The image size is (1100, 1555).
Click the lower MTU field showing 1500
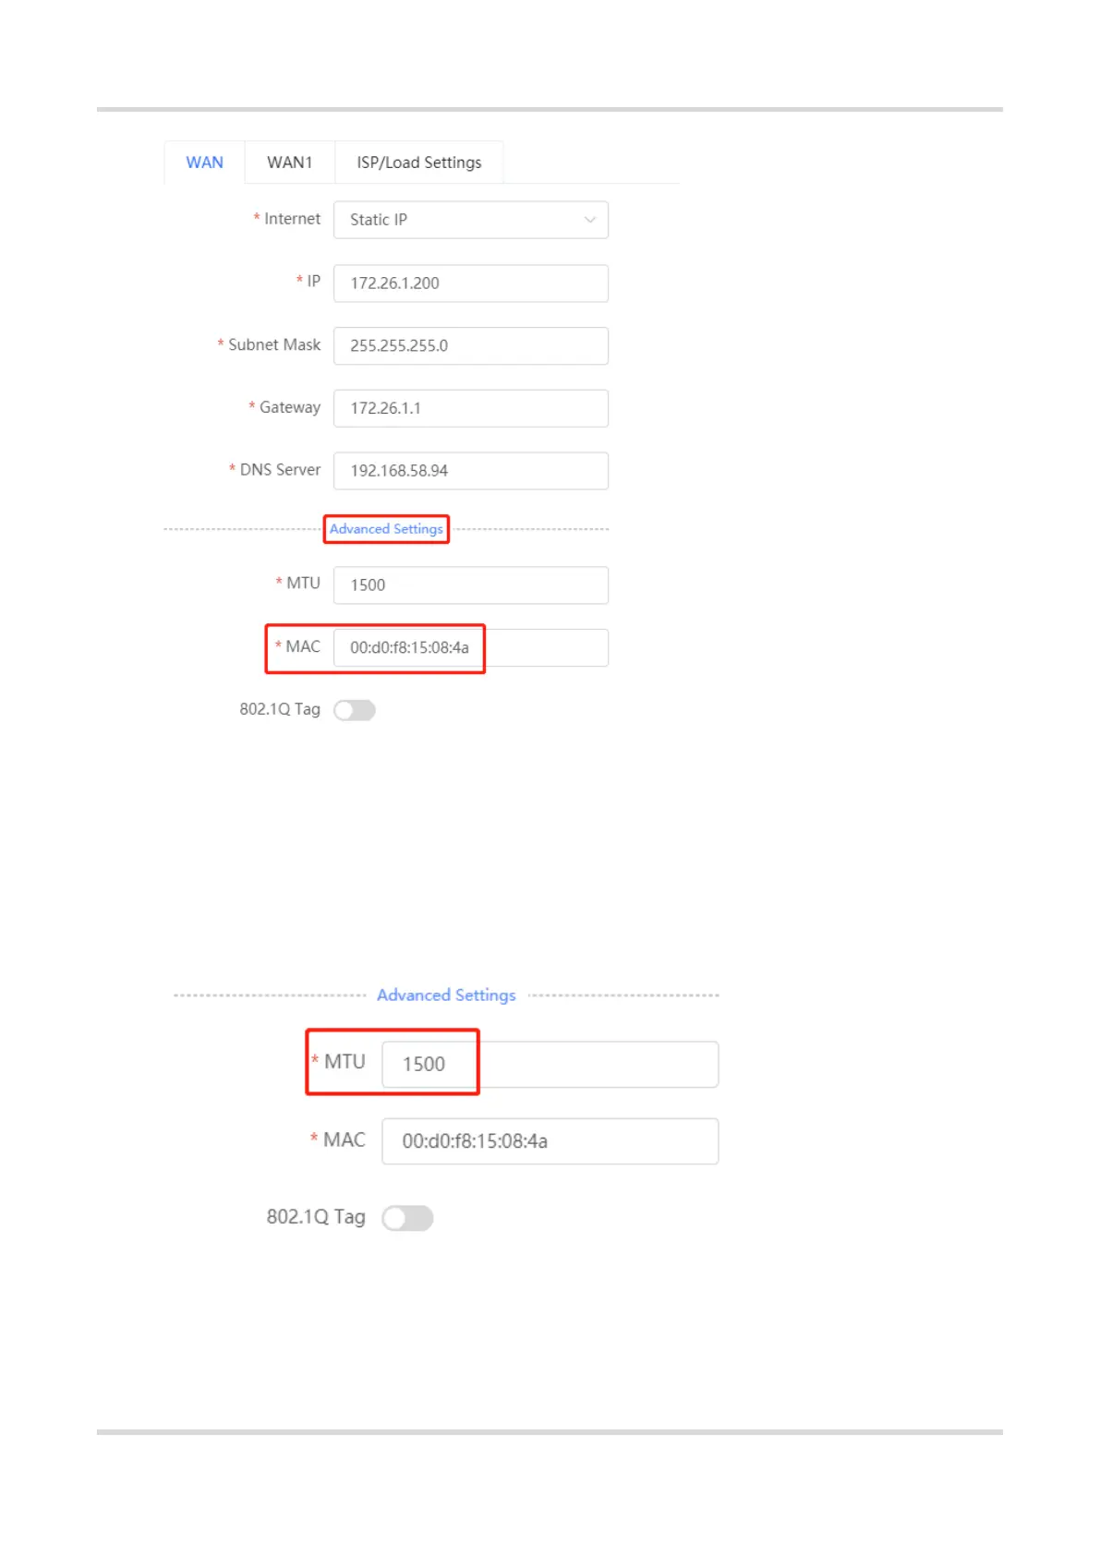click(x=550, y=1065)
